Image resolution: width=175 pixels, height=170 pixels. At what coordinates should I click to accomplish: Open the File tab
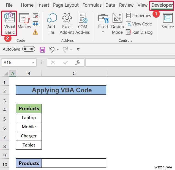coord(9,5)
